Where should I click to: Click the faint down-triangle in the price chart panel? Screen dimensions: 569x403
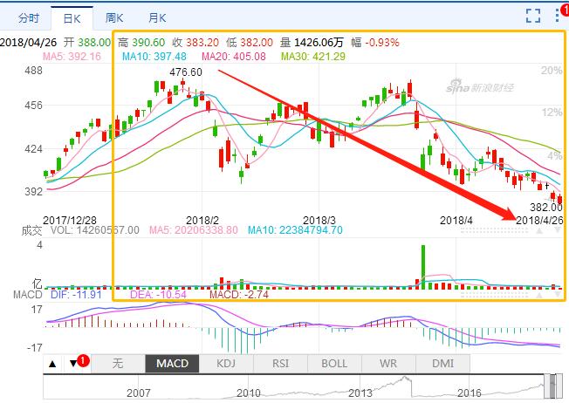pos(557,230)
